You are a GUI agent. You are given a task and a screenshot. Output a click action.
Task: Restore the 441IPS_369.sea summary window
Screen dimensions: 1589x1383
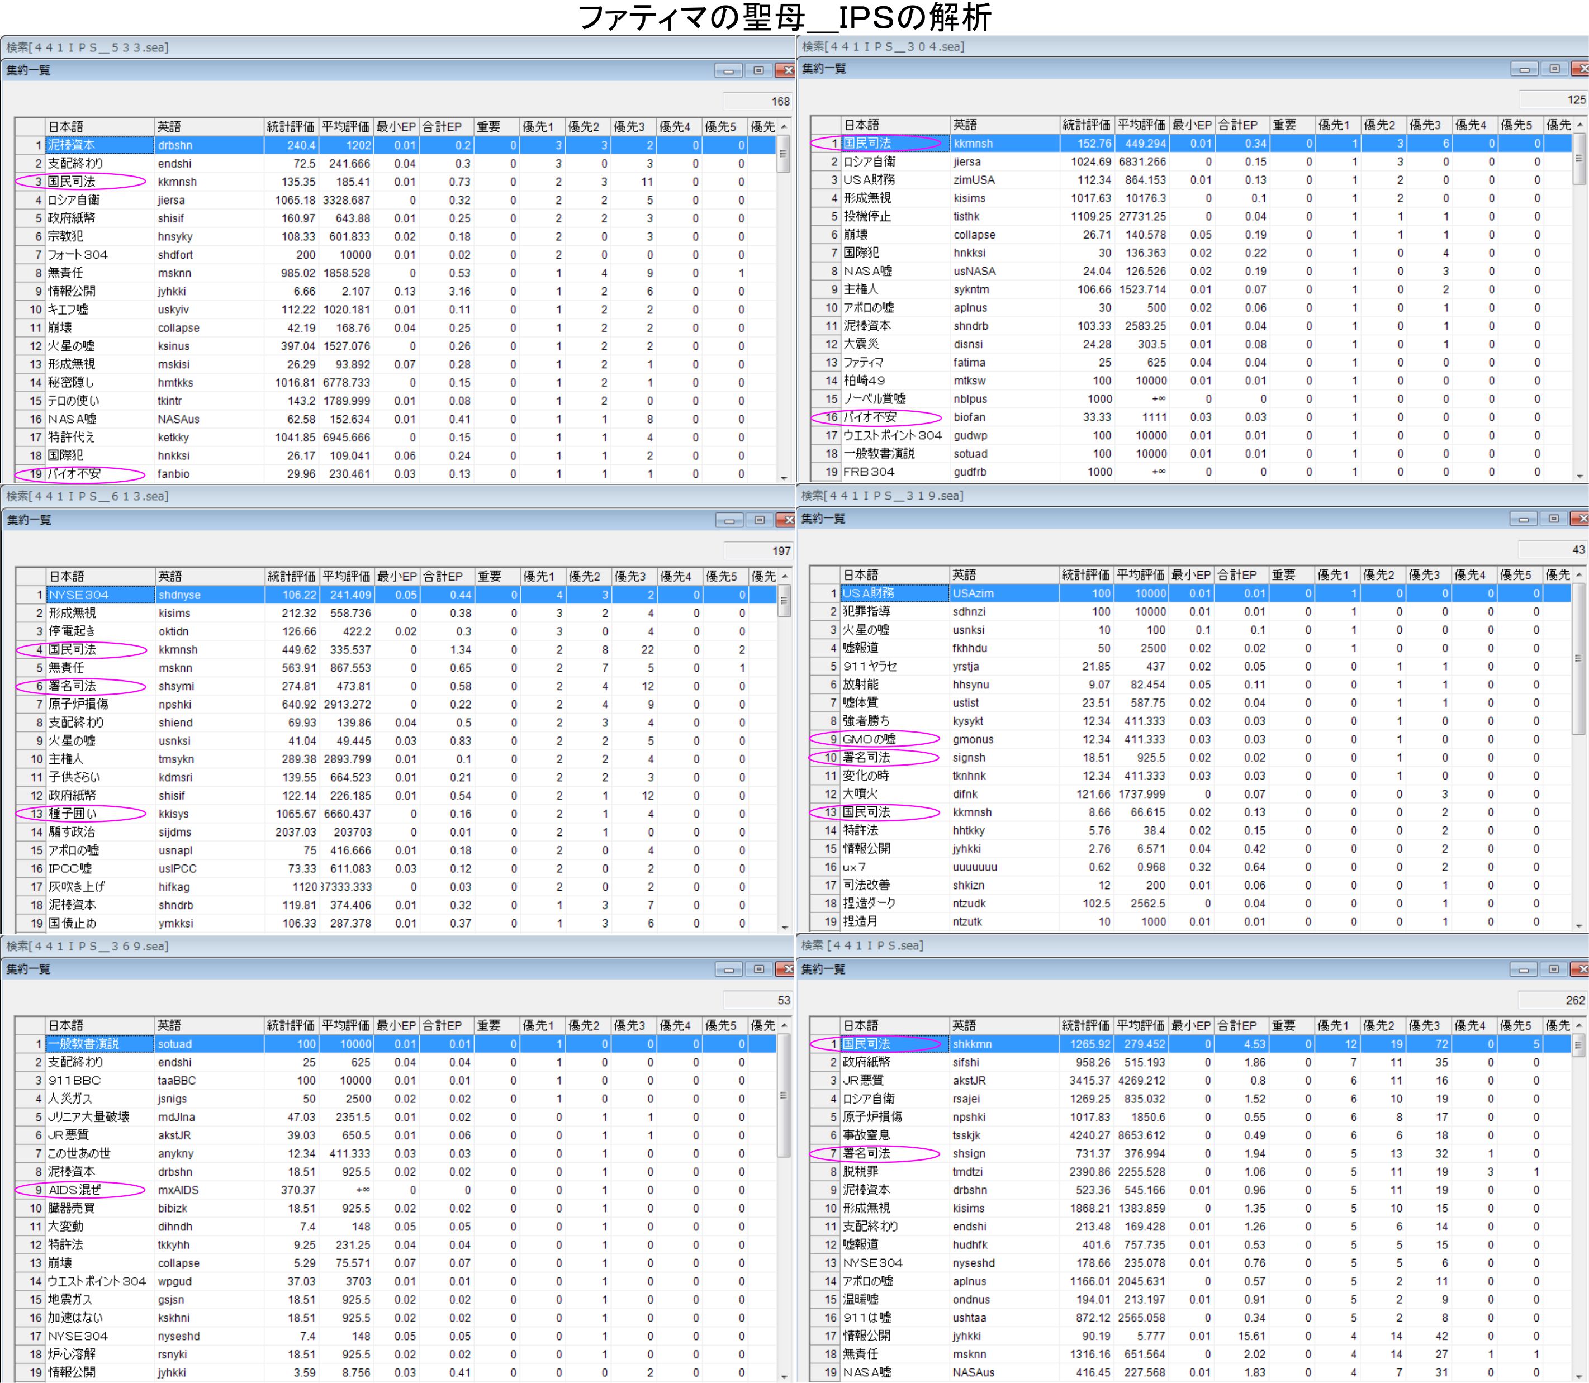coord(758,969)
